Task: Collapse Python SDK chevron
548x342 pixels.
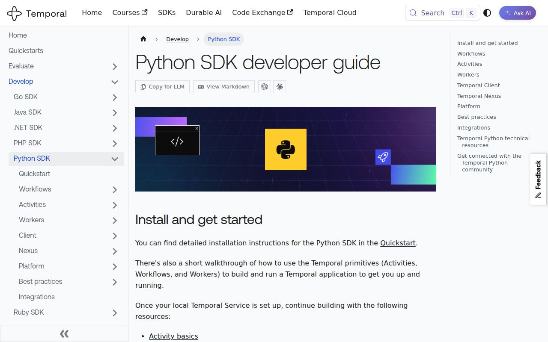Action: (115, 159)
